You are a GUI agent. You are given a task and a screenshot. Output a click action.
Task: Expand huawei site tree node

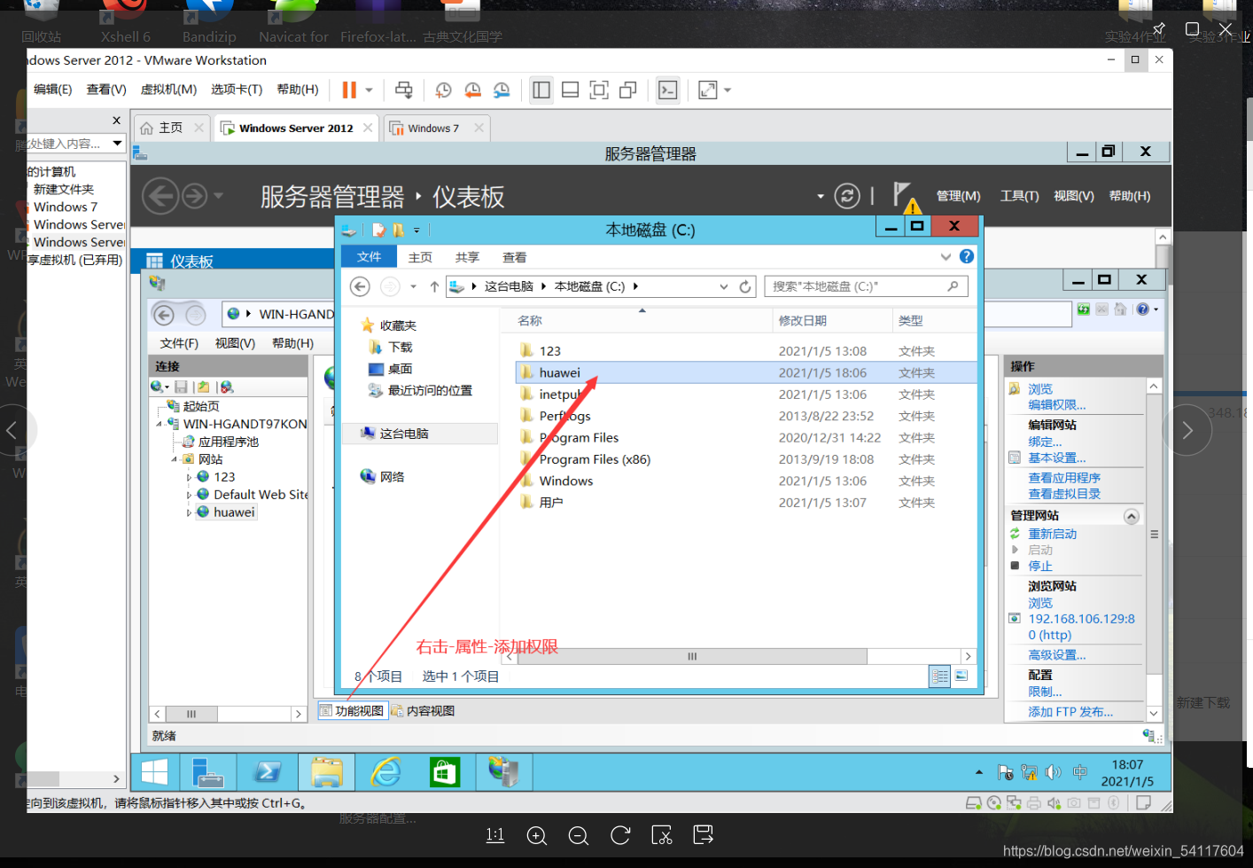pyautogui.click(x=189, y=512)
